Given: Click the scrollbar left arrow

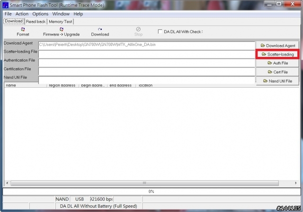Looking at the screenshot, I should 7,183.
